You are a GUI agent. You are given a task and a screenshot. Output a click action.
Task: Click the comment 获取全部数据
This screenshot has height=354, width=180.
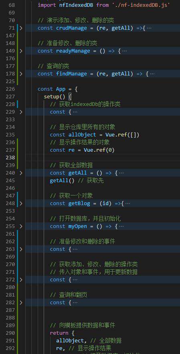[71, 165]
